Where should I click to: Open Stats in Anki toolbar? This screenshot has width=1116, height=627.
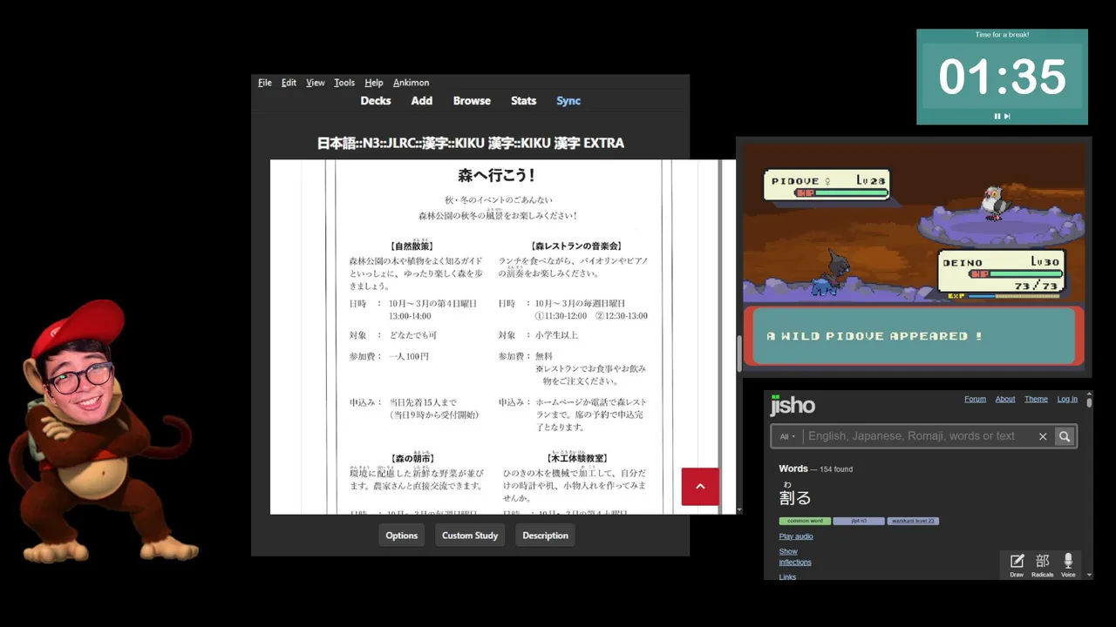(x=523, y=101)
